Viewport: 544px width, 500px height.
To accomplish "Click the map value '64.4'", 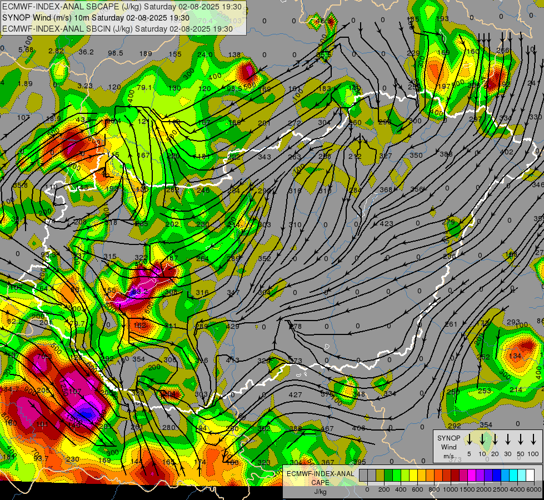I will coord(47,288).
